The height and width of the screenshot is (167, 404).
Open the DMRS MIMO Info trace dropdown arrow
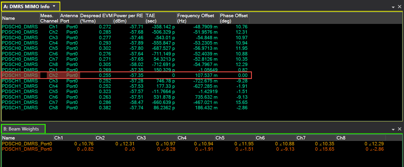(54, 6)
